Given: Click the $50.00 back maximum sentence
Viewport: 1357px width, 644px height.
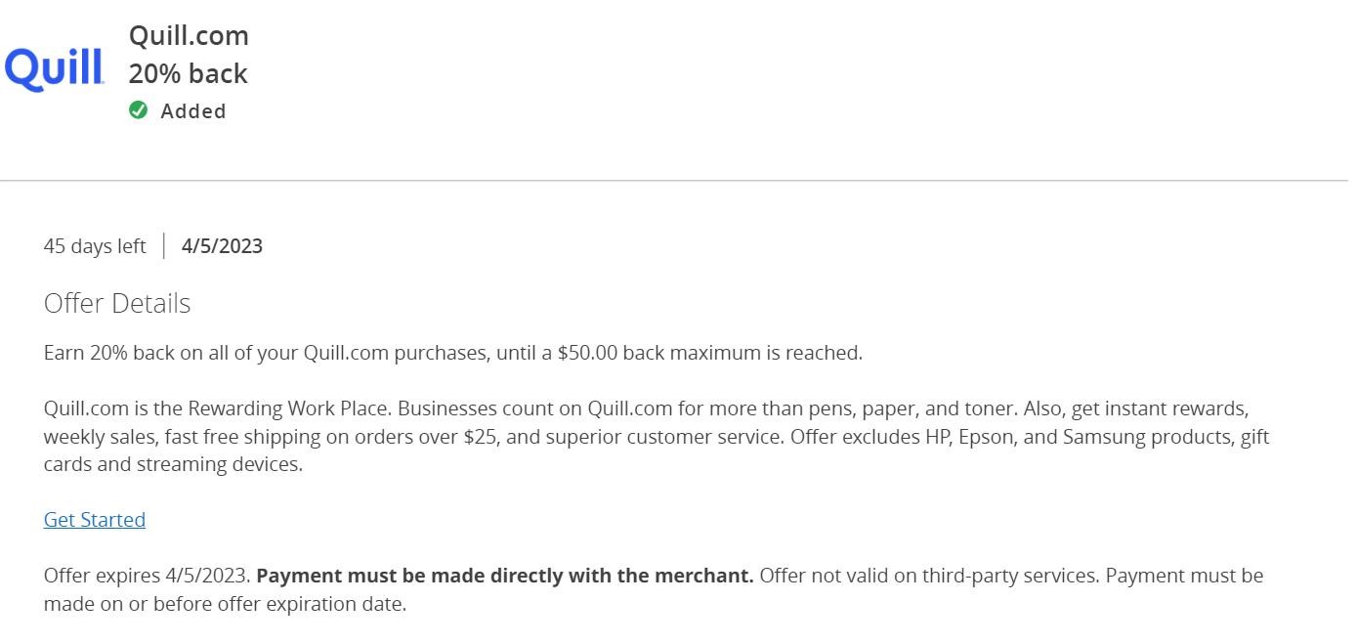Looking at the screenshot, I should 453,353.
